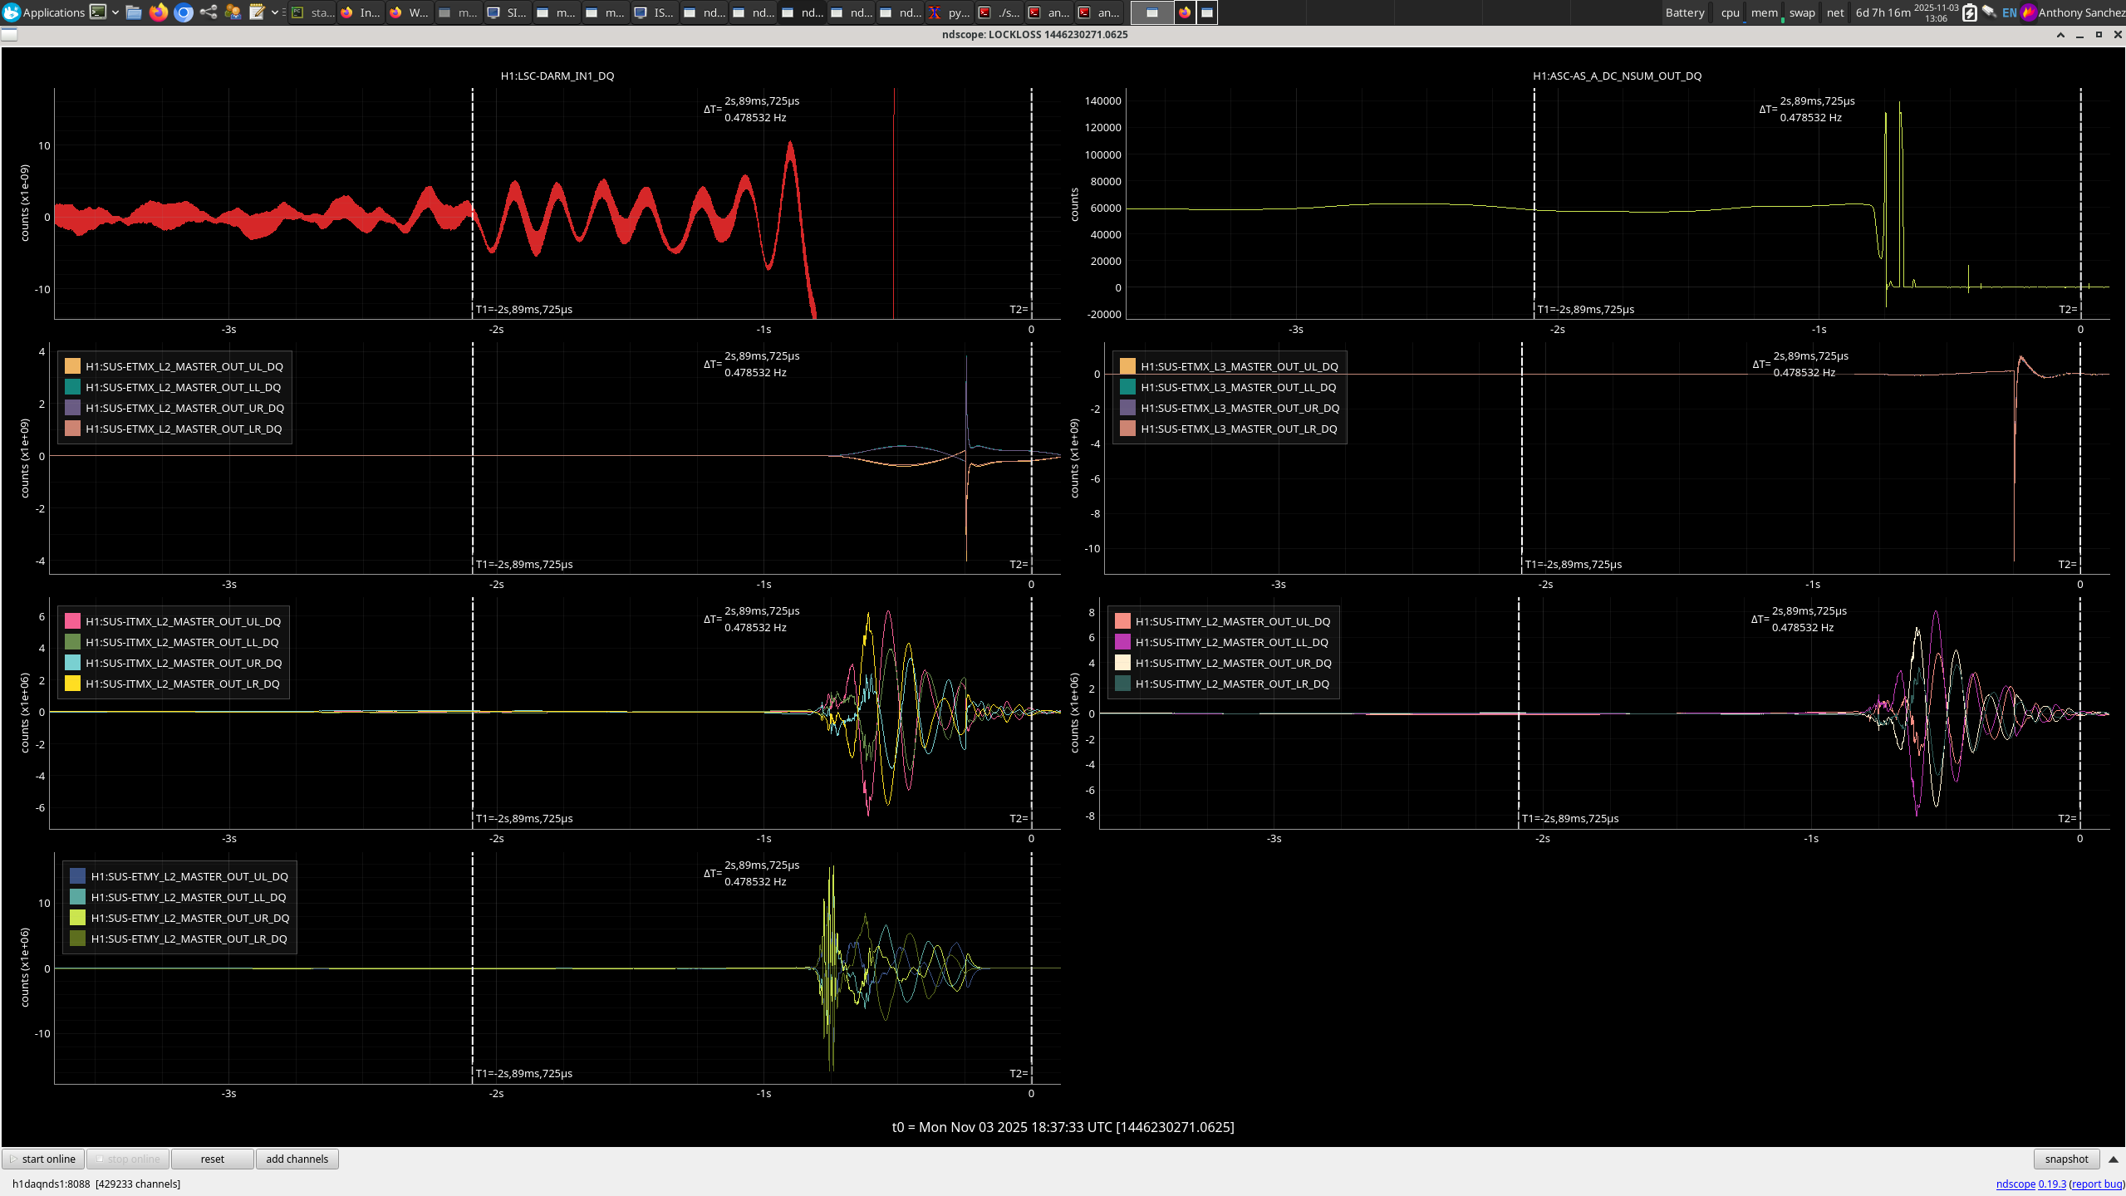This screenshot has height=1196, width=2126.
Task: Launch Firefox from the panel
Action: coord(158,12)
